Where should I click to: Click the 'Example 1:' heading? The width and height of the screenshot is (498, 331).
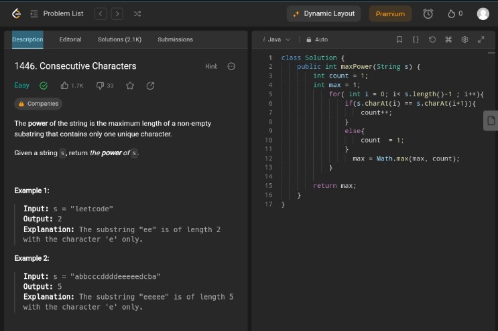(x=32, y=191)
